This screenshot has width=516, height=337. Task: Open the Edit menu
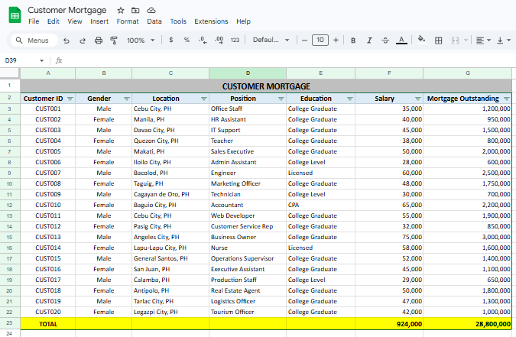coord(54,21)
